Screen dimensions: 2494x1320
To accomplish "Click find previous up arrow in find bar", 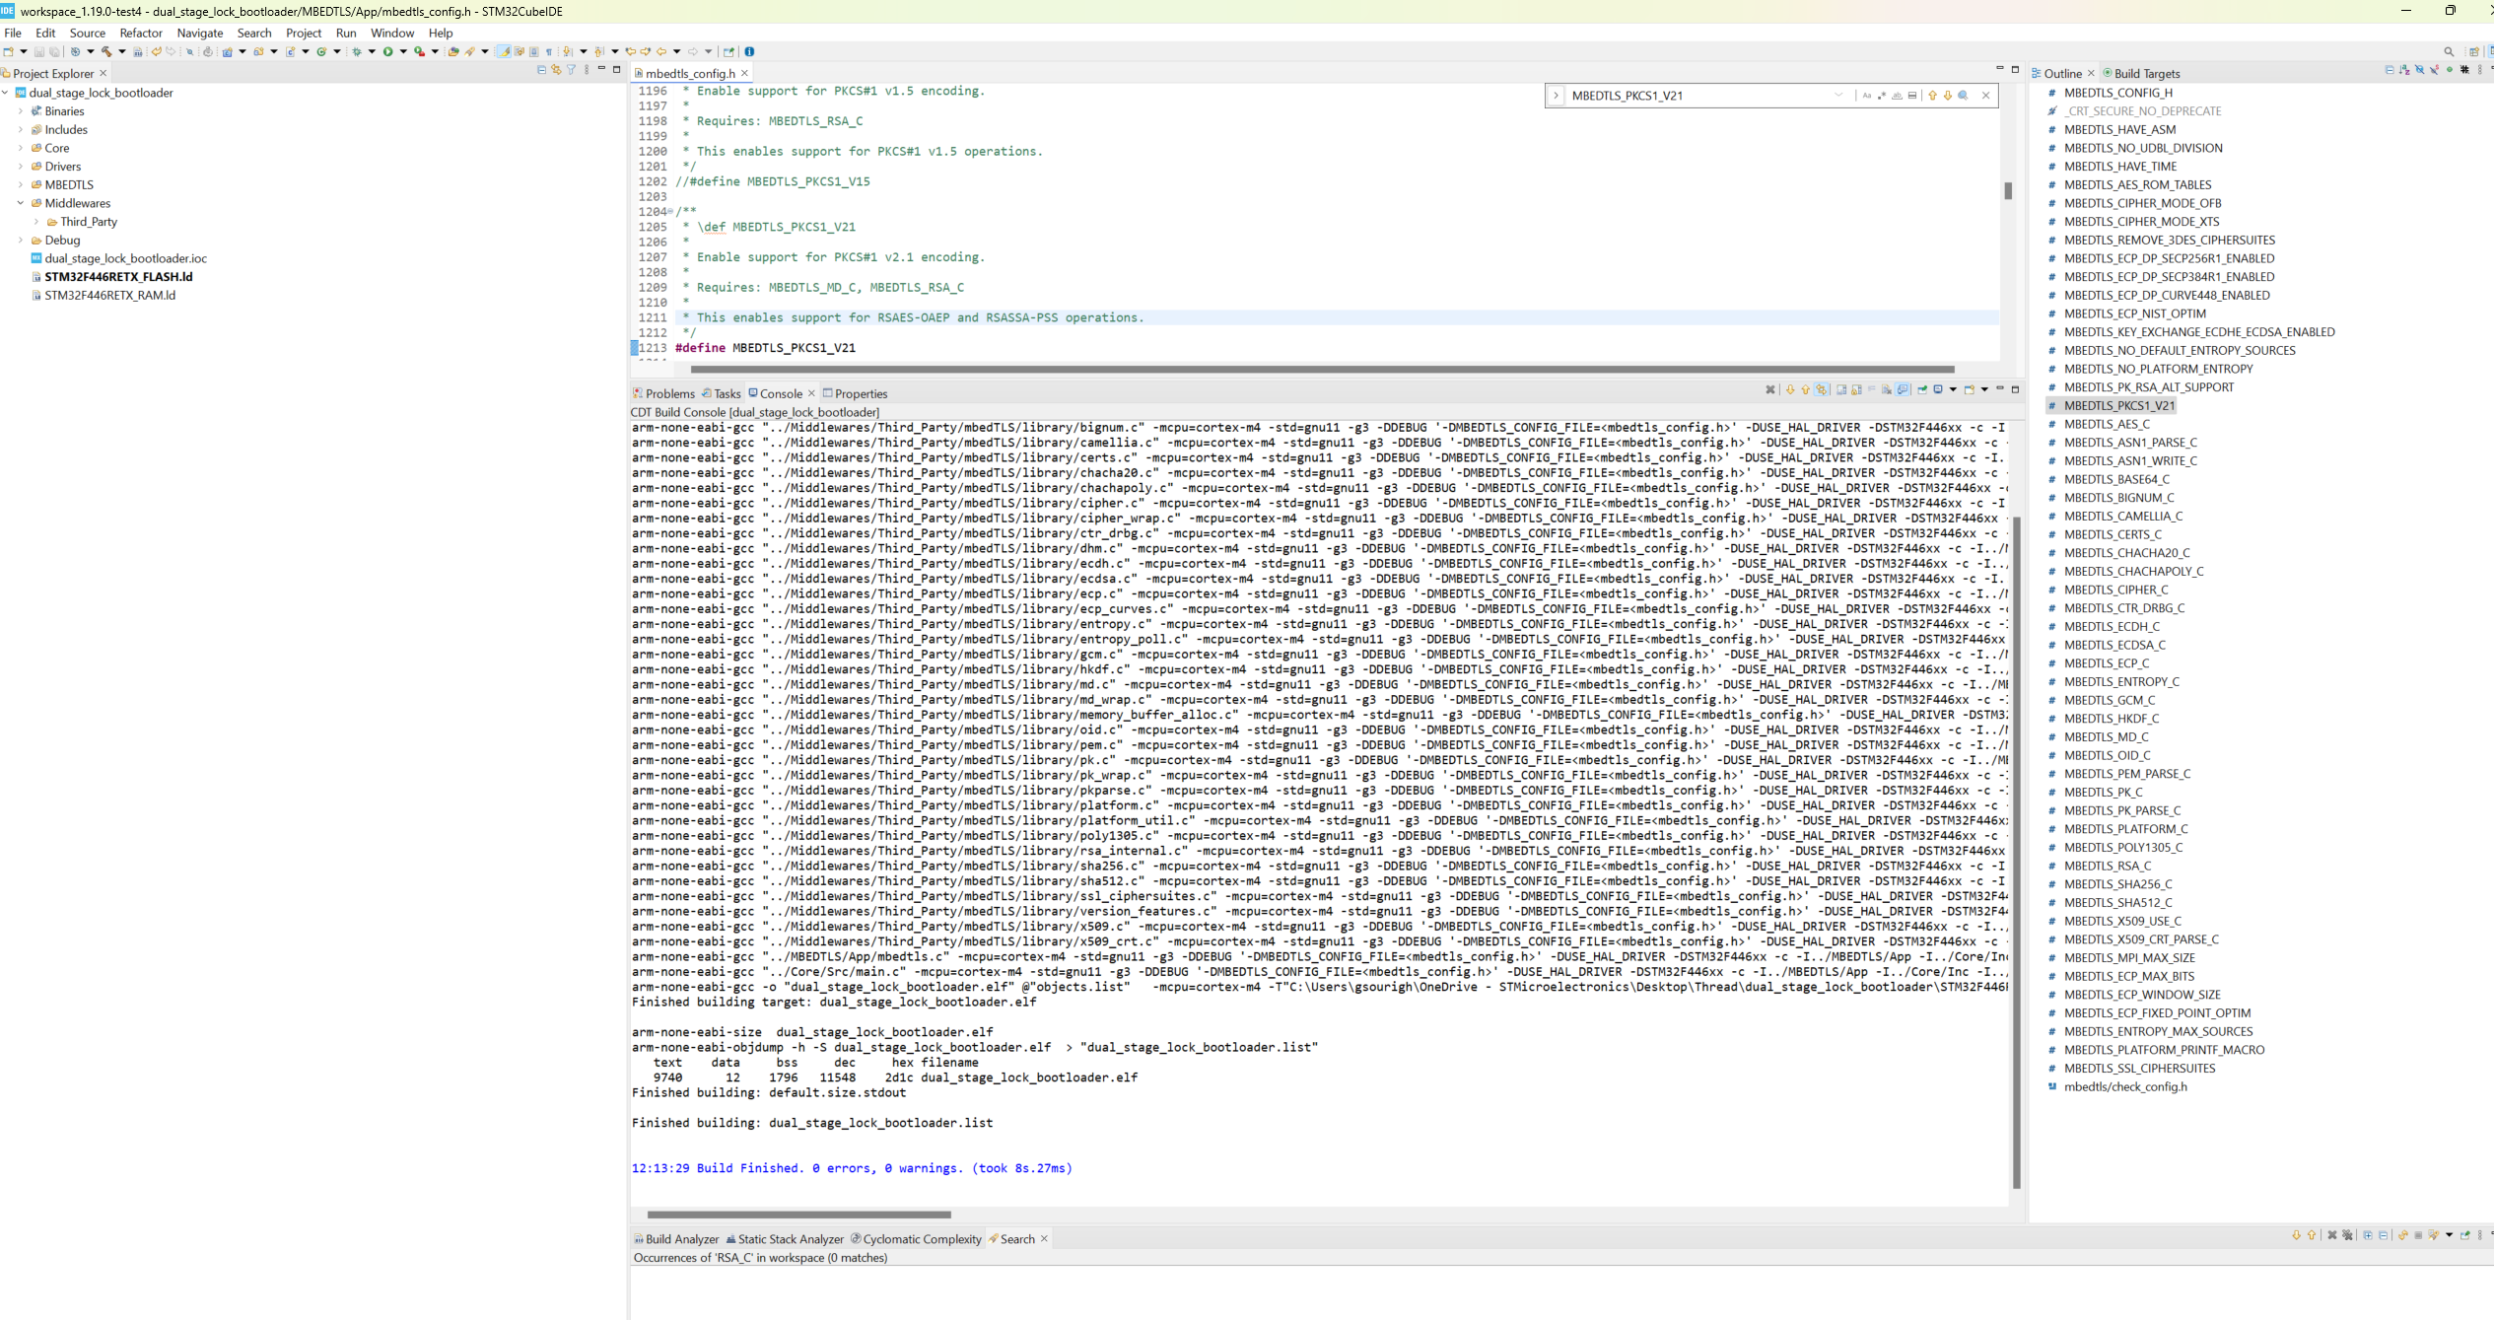I will [1932, 96].
